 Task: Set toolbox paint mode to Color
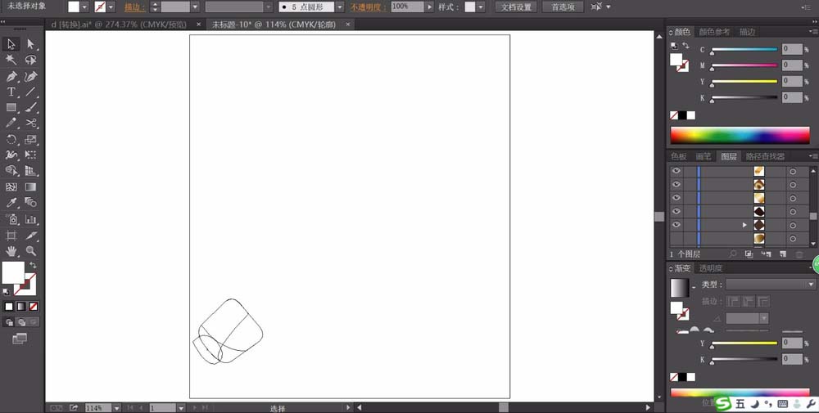point(9,307)
